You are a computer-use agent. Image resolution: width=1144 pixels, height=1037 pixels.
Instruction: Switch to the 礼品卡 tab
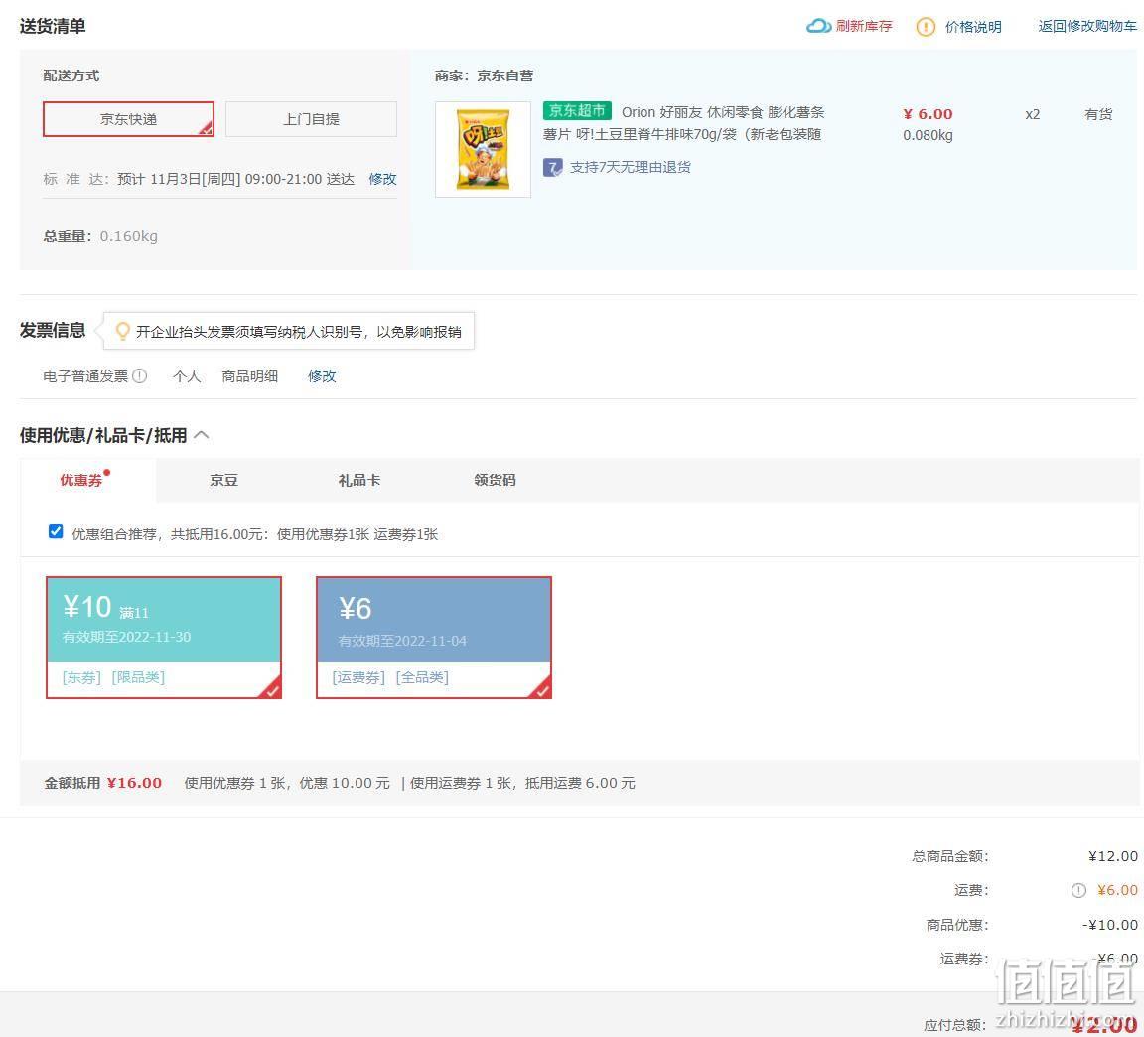coord(358,480)
